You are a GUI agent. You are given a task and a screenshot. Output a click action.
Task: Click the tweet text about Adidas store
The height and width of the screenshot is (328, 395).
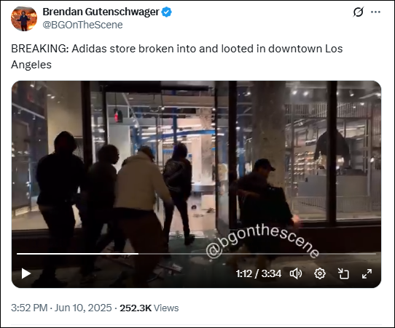click(176, 57)
